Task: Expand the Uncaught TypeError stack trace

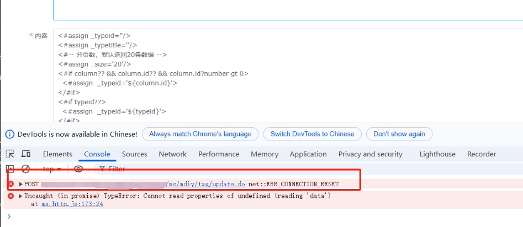Action: point(21,196)
